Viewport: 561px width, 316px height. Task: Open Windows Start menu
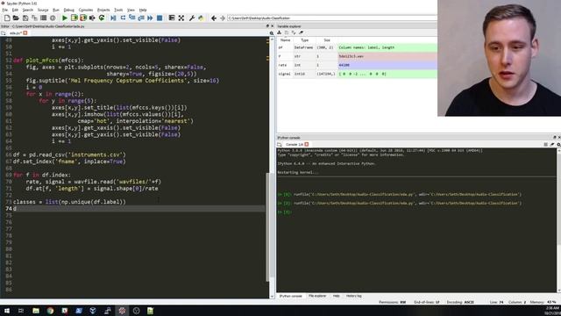tap(7, 311)
